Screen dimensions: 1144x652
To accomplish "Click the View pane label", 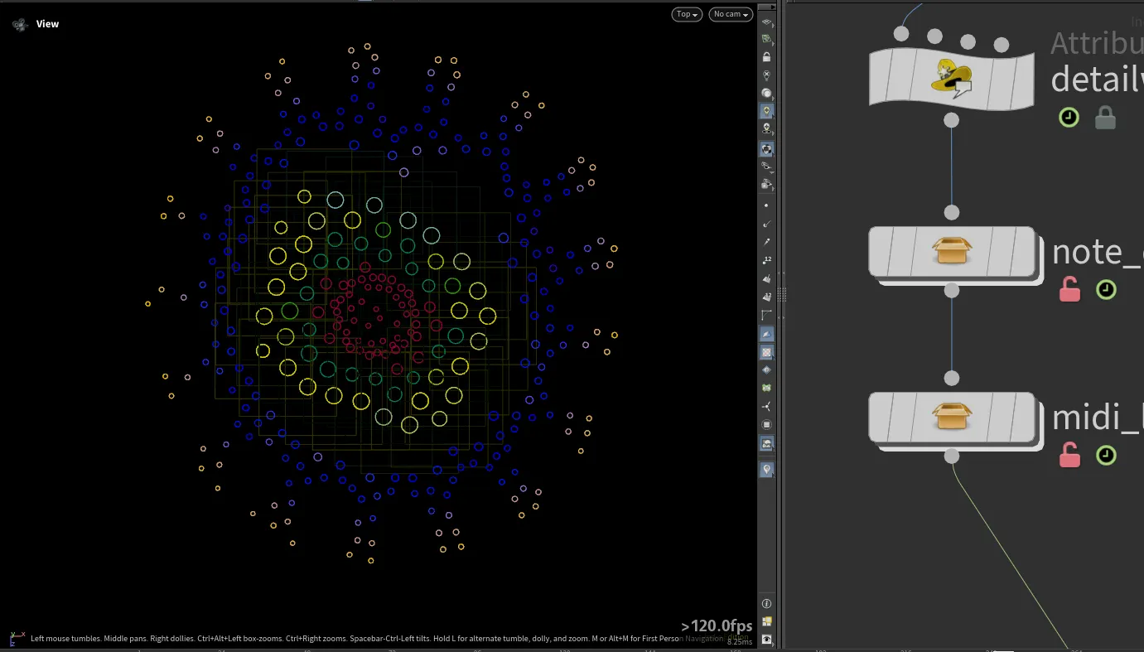I will point(47,24).
